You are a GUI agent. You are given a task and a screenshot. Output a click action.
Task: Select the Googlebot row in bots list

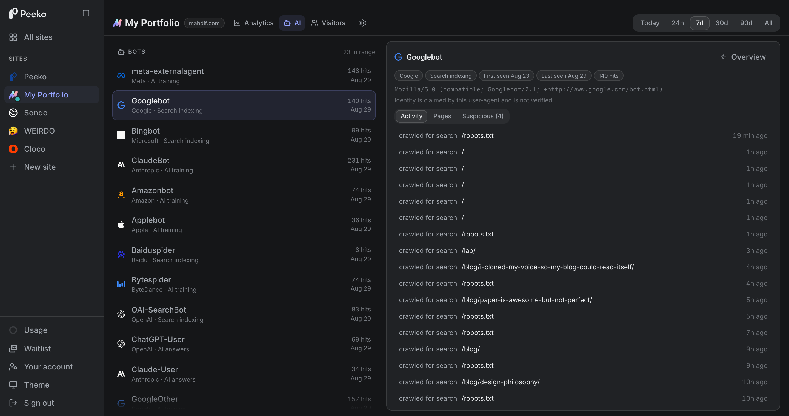(244, 105)
